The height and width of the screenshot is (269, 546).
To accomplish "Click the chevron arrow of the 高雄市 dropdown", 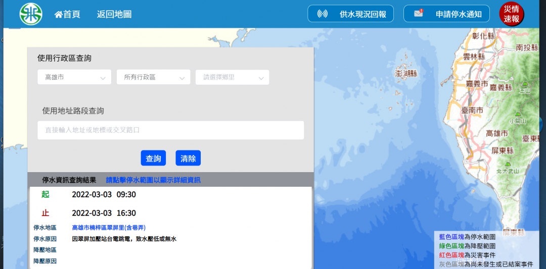I will coord(103,78).
